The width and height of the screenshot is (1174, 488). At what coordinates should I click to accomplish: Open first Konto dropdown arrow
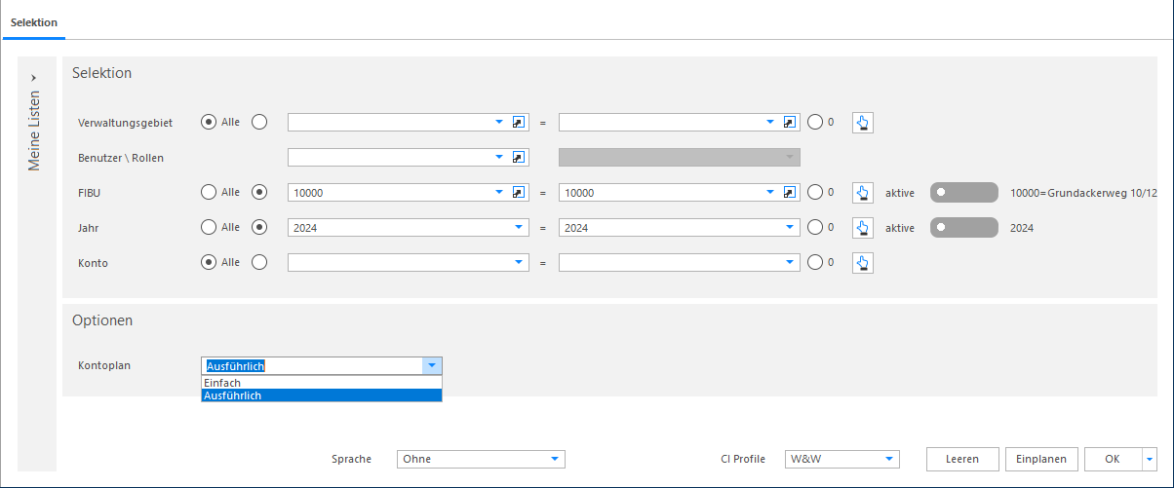tap(518, 263)
